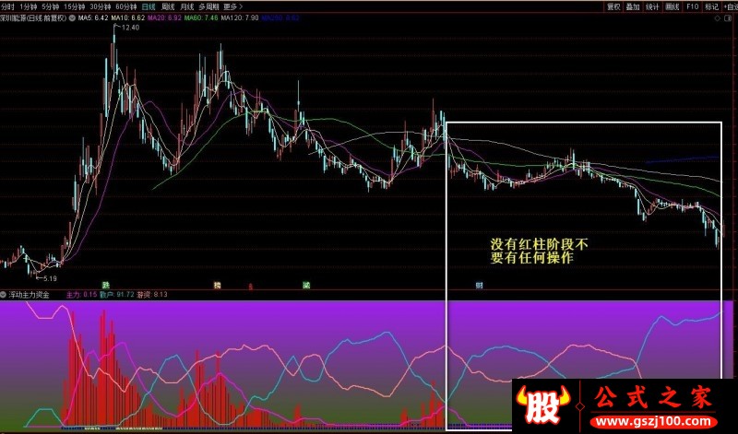Expand the 更多 timeframe options

click(x=233, y=6)
